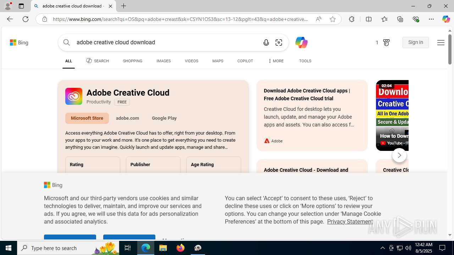Image resolution: width=454 pixels, height=255 pixels.
Task: Select the Google Play source link
Action: click(164, 118)
